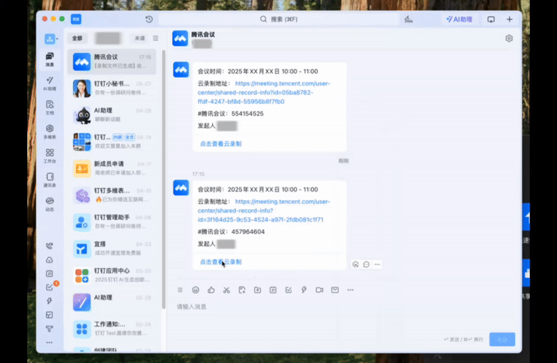This screenshot has width=557, height=363.
Task: Open the 多维表 sidebar section
Action: 49,132
